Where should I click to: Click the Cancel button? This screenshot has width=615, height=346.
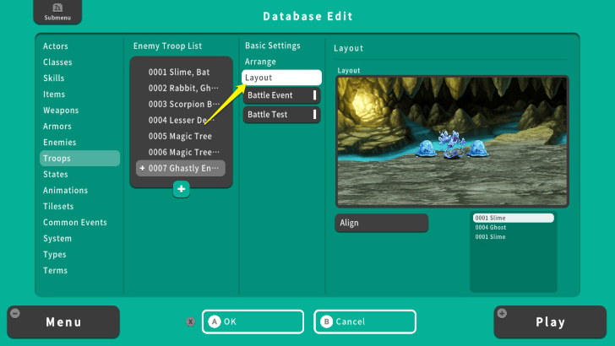pyautogui.click(x=365, y=322)
